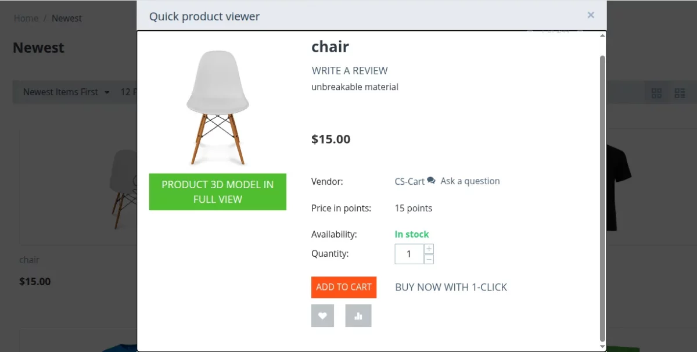This screenshot has height=352, width=697.
Task: Click ADD TO CART
Action: tap(343, 286)
